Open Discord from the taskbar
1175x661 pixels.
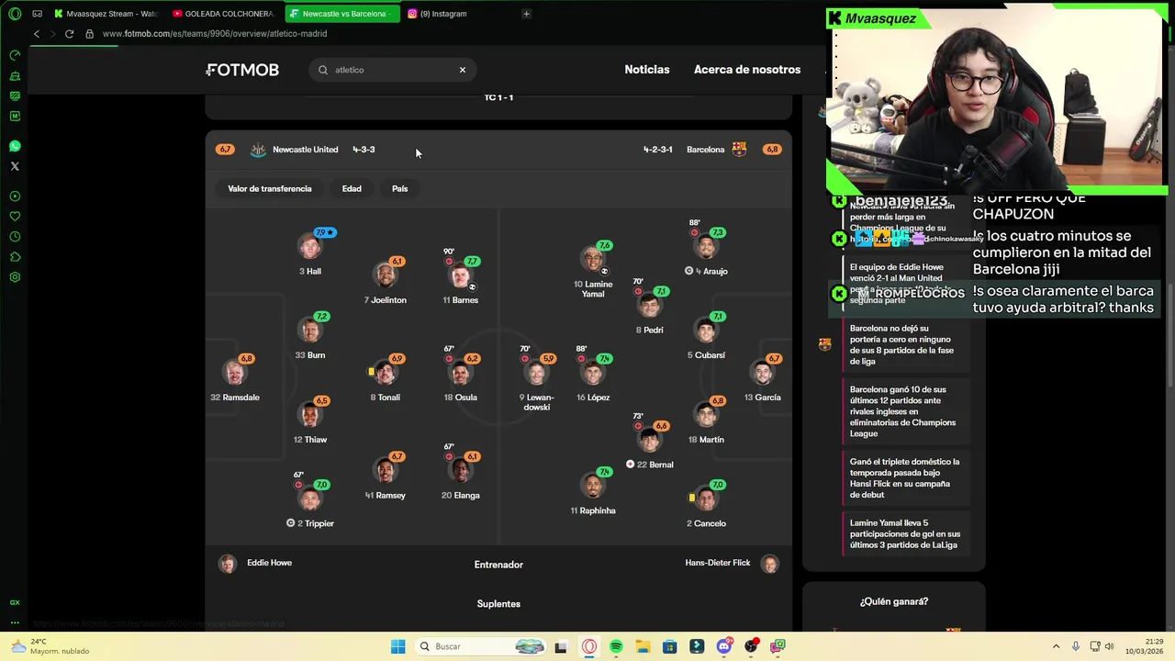coord(724,646)
